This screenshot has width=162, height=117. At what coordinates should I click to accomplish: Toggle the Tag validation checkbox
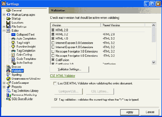coord(56,100)
